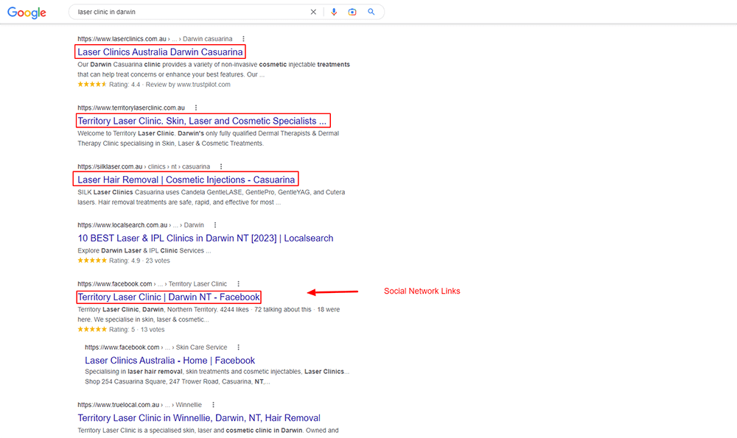Image resolution: width=737 pixels, height=438 pixels.
Task: Click 'Rating: 4.4 · Review by www.trustpilot.com' text
Action: click(x=170, y=85)
